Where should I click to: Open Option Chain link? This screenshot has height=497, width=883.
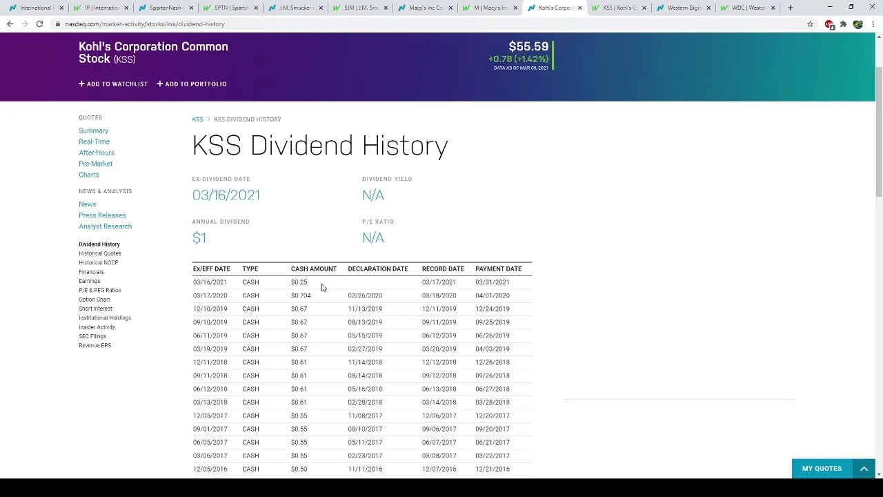95,300
